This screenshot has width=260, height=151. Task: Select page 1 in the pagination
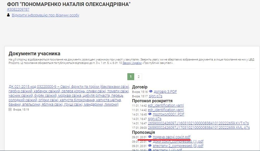click(131, 77)
